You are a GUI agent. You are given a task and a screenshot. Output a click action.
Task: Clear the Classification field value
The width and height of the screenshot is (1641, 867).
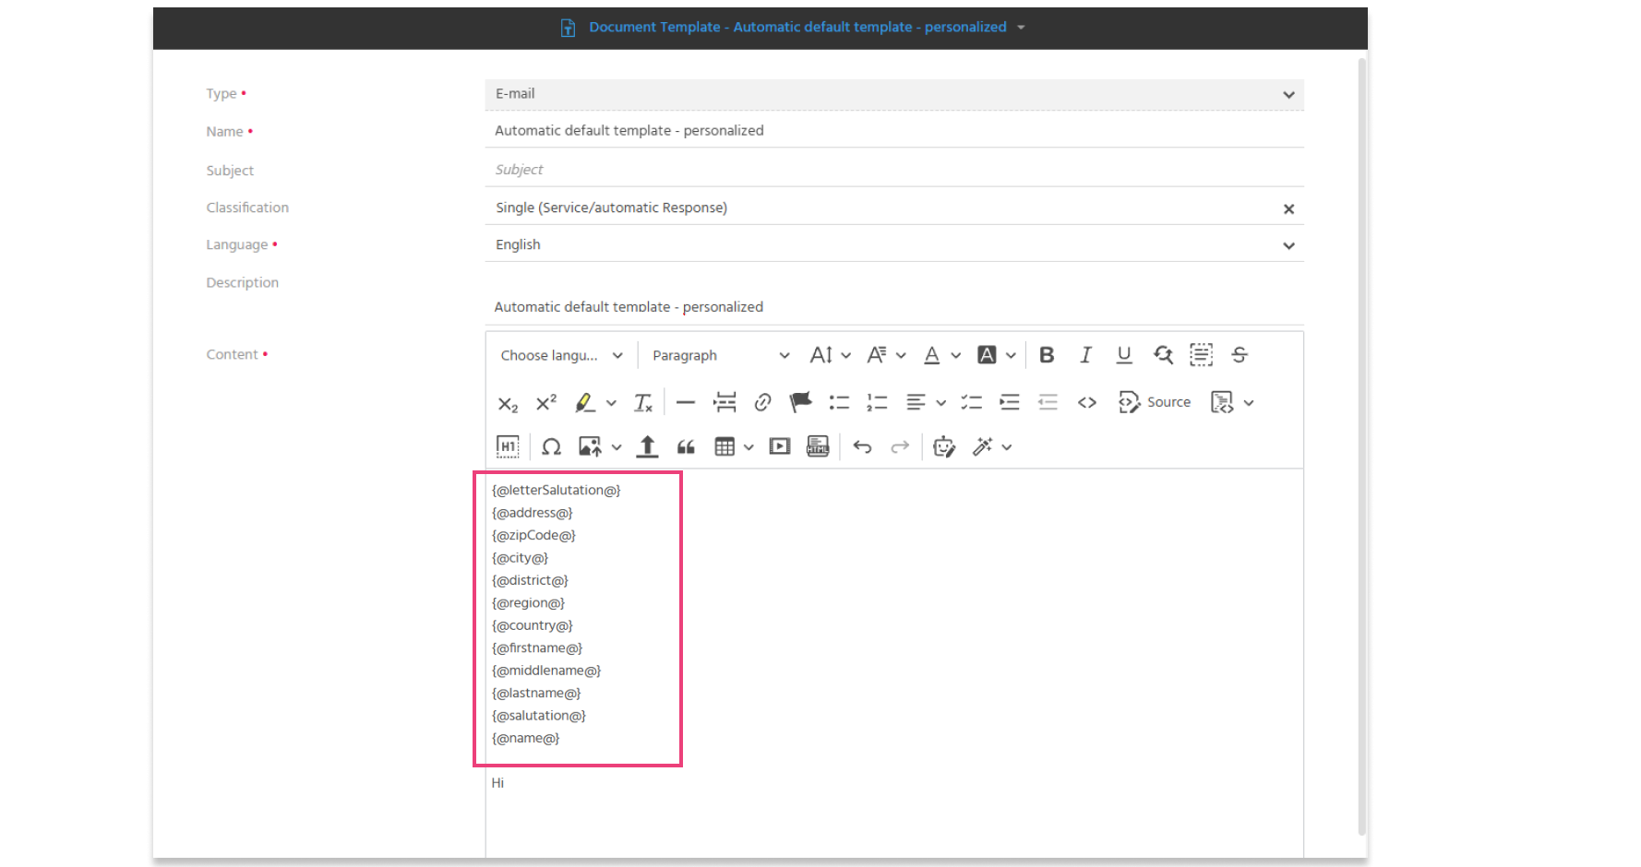(x=1288, y=209)
